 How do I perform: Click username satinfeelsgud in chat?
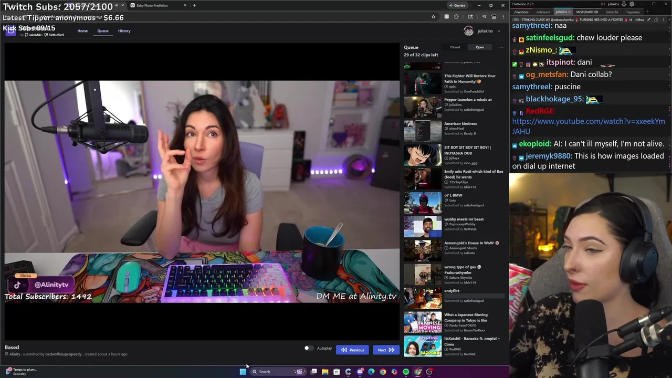[x=550, y=38]
